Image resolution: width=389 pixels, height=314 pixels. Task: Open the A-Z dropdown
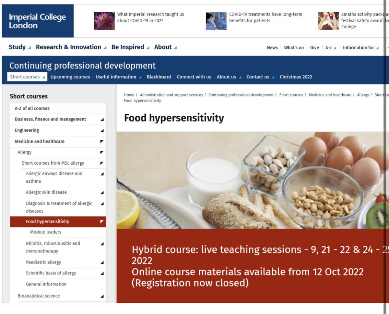[x=331, y=48]
